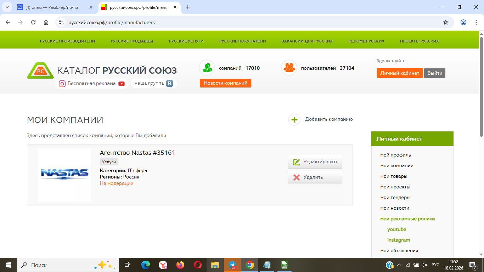Open мои товары in sidebar

click(x=394, y=176)
